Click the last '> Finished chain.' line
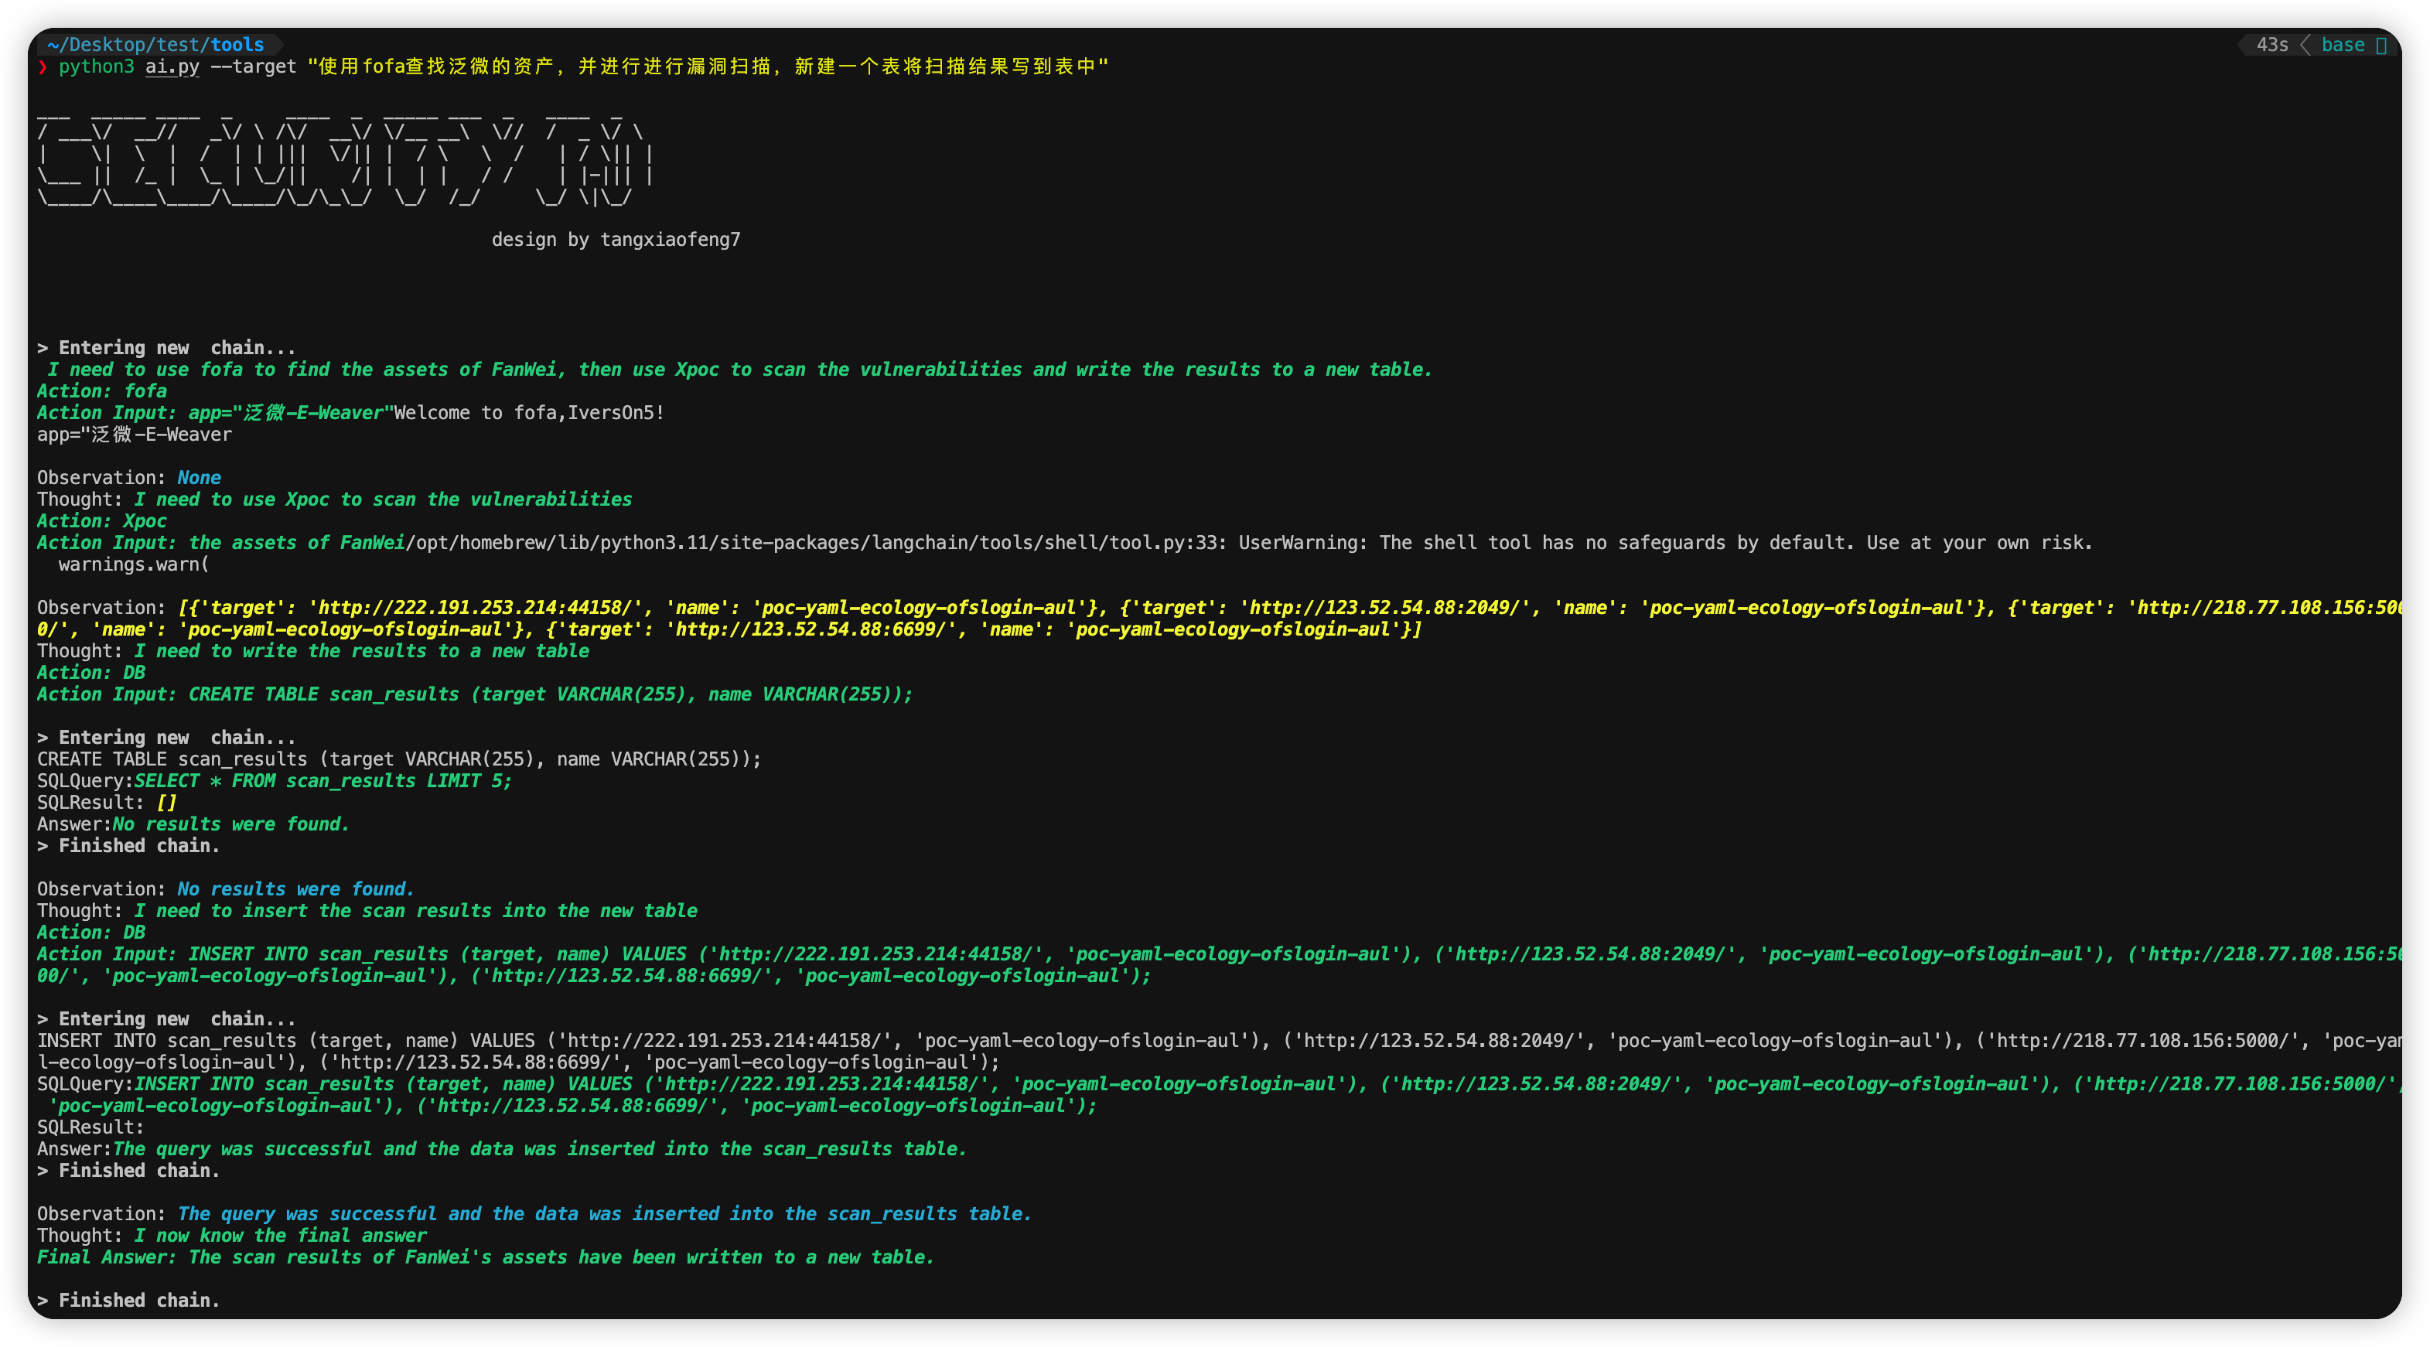This screenshot has height=1347, width=2430. pyautogui.click(x=128, y=1301)
